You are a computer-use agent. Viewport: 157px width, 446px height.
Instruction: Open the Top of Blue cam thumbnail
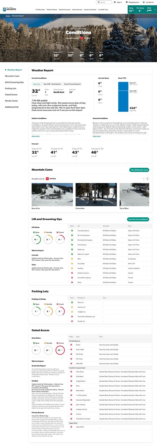click(134, 195)
